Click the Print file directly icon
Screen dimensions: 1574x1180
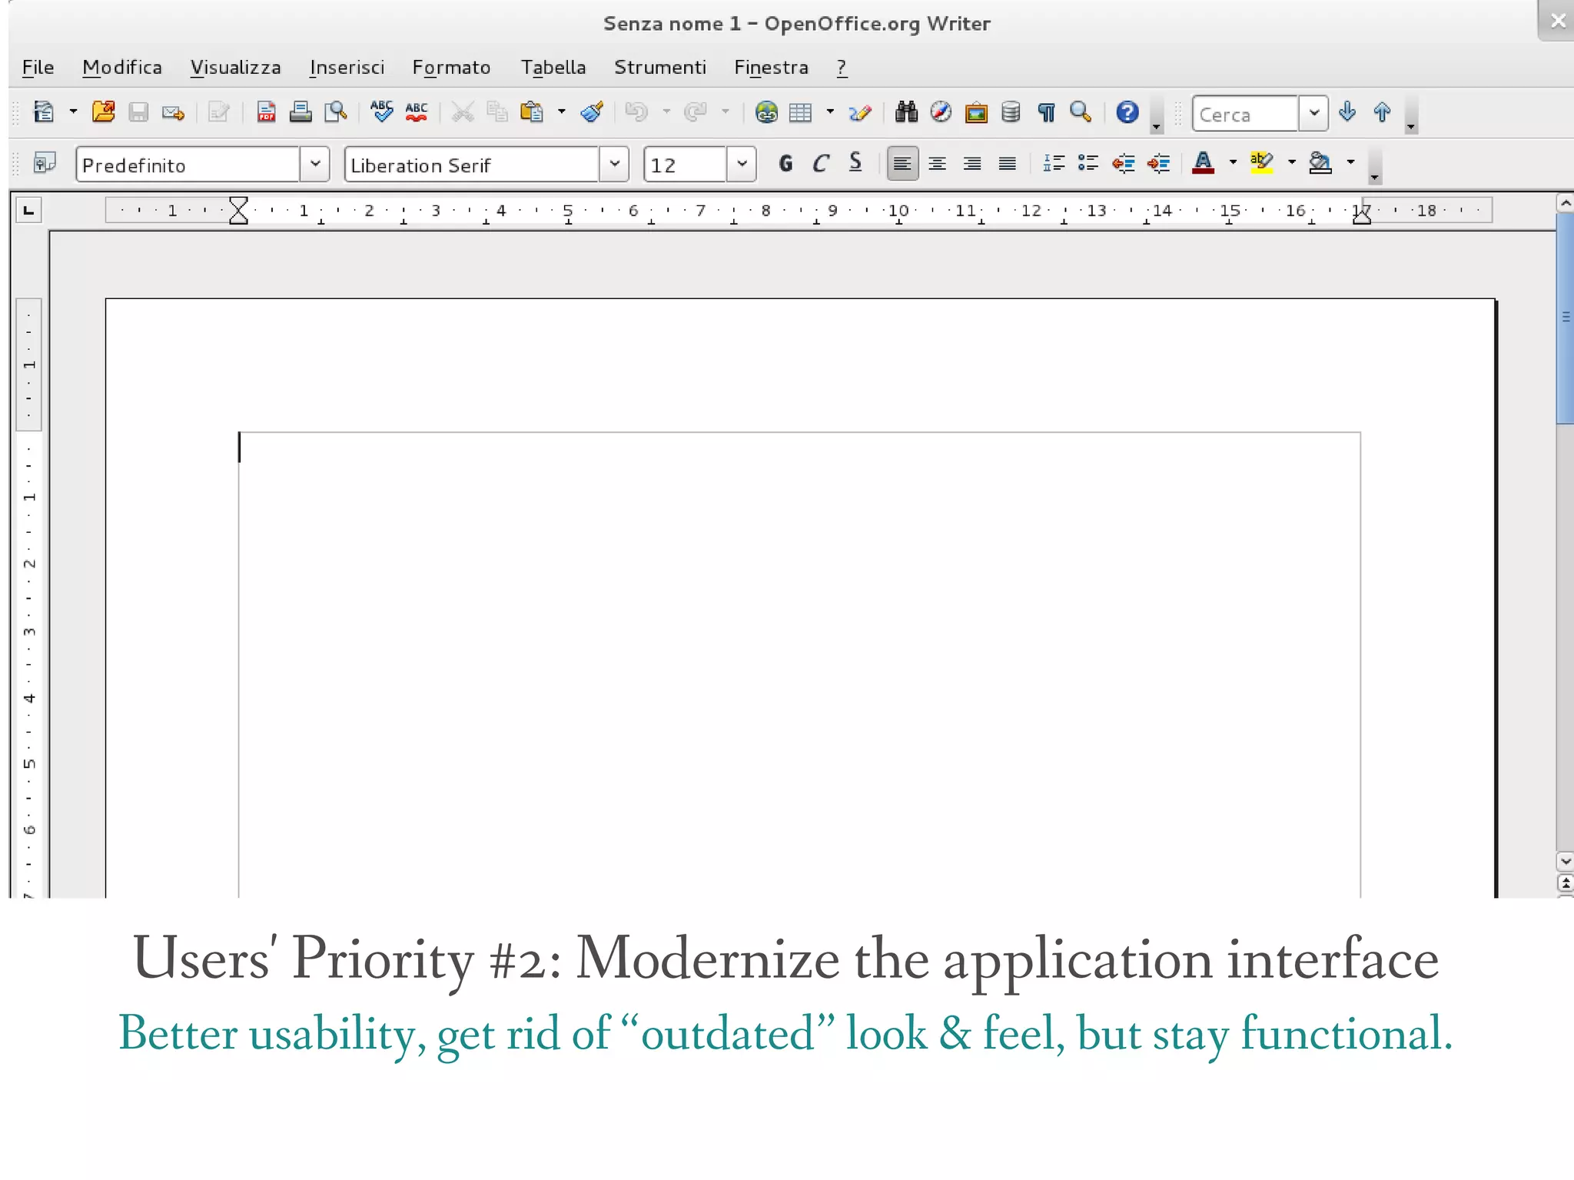[x=301, y=112]
